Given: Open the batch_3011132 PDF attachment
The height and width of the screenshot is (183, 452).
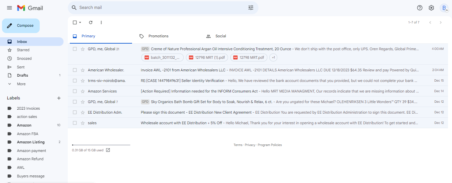Looking at the screenshot, I should click(x=162, y=57).
